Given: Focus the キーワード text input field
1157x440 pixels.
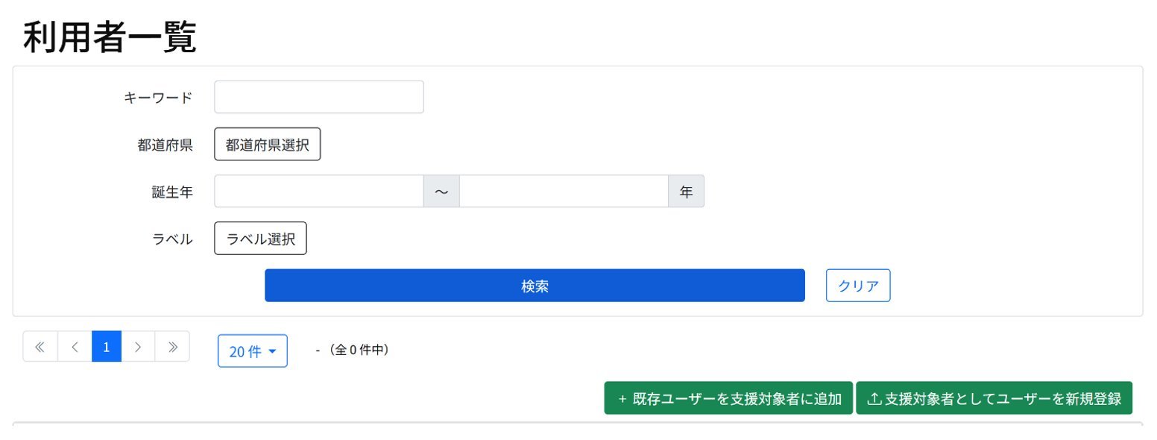Looking at the screenshot, I should pyautogui.click(x=319, y=97).
